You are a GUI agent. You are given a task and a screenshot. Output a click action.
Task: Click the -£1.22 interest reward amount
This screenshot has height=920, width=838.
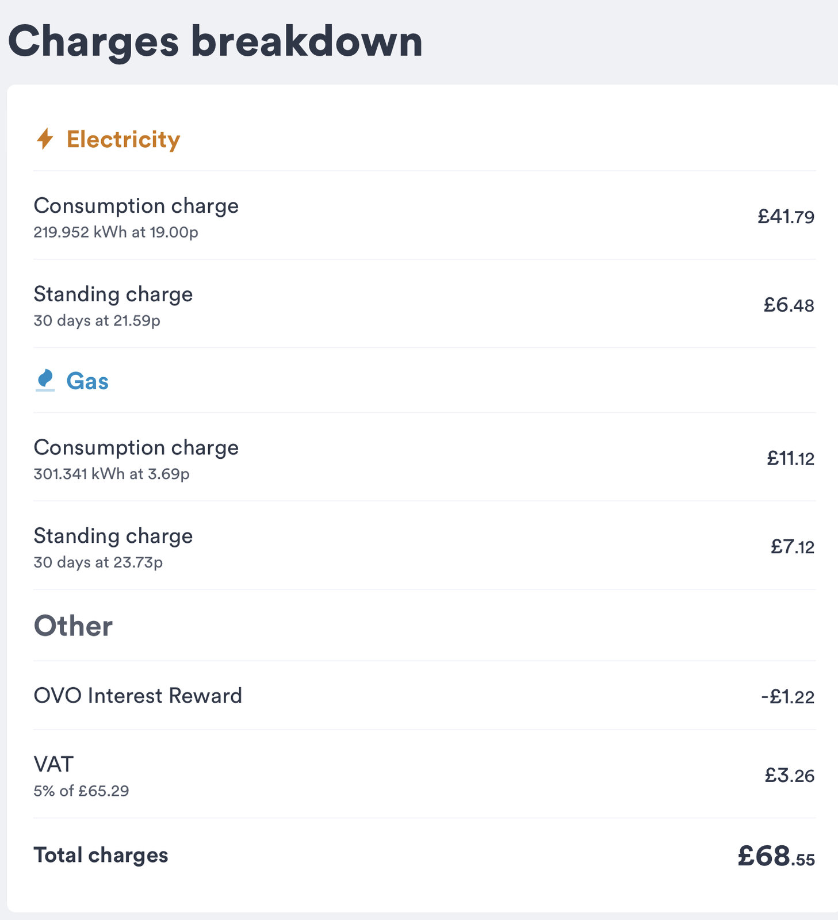click(x=787, y=697)
